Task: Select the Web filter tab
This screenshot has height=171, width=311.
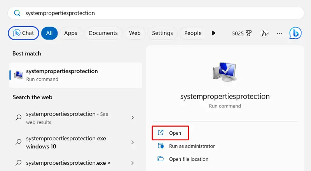Action: pyautogui.click(x=135, y=33)
